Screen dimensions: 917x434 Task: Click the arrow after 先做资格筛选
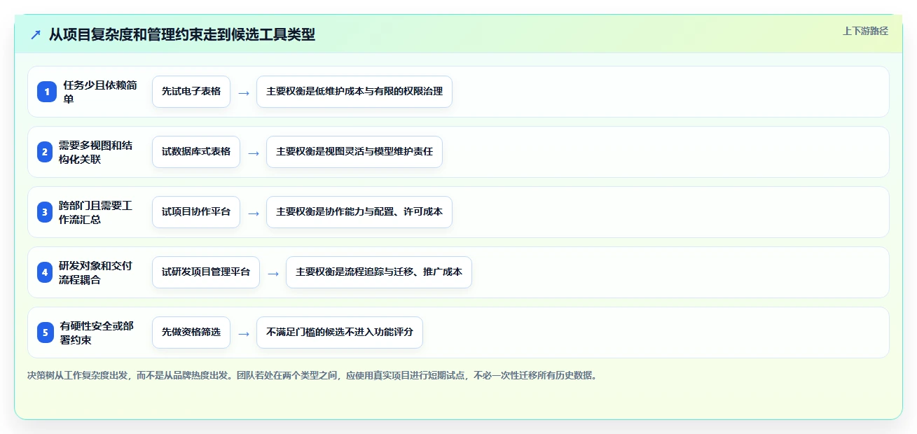click(244, 333)
